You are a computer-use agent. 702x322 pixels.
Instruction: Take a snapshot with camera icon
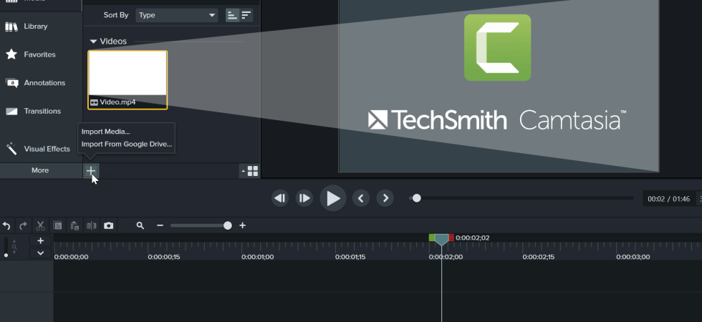click(x=108, y=226)
